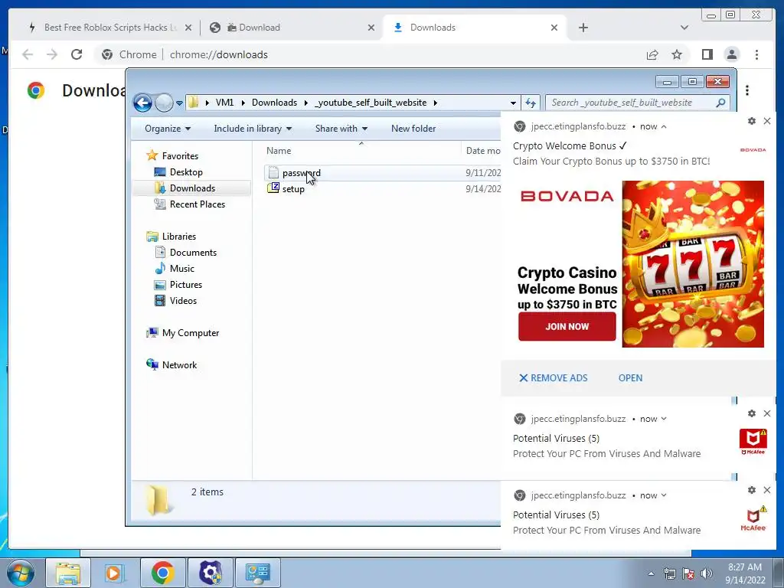Viewport: 784px width, 588px height.
Task: Click Explorer forward arrow button
Action: [164, 103]
